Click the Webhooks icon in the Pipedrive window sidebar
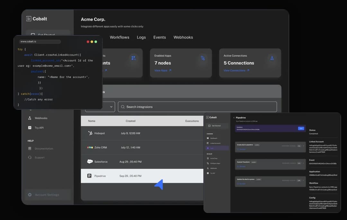The height and width of the screenshot is (220, 347). pos(208,168)
